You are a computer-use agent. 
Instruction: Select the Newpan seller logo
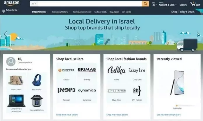tap(66, 90)
